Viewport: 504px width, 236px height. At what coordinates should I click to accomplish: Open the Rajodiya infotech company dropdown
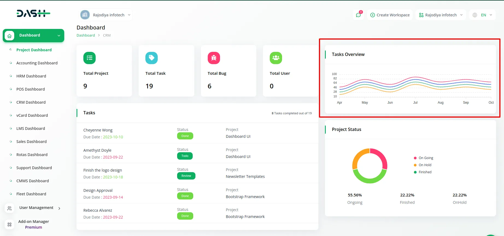tap(106, 15)
